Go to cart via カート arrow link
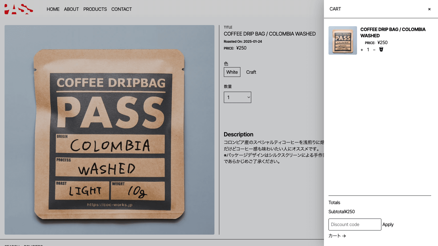This screenshot has height=246, width=438. coord(337,236)
